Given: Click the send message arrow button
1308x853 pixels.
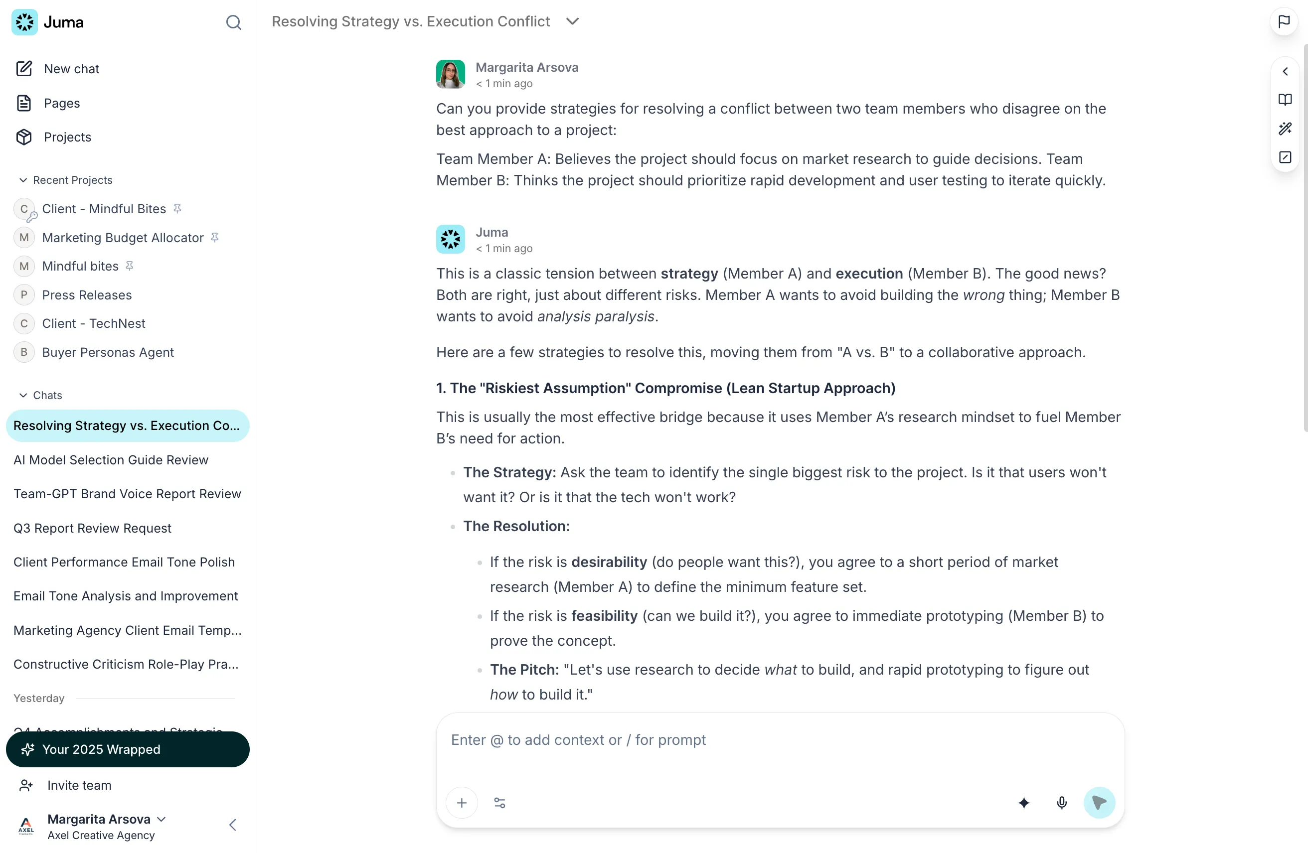Looking at the screenshot, I should coord(1099,803).
